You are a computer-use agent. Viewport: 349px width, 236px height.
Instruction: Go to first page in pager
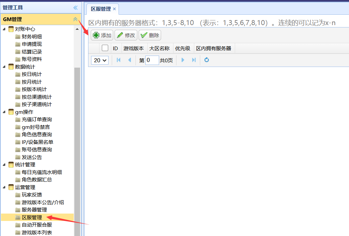click(118, 60)
